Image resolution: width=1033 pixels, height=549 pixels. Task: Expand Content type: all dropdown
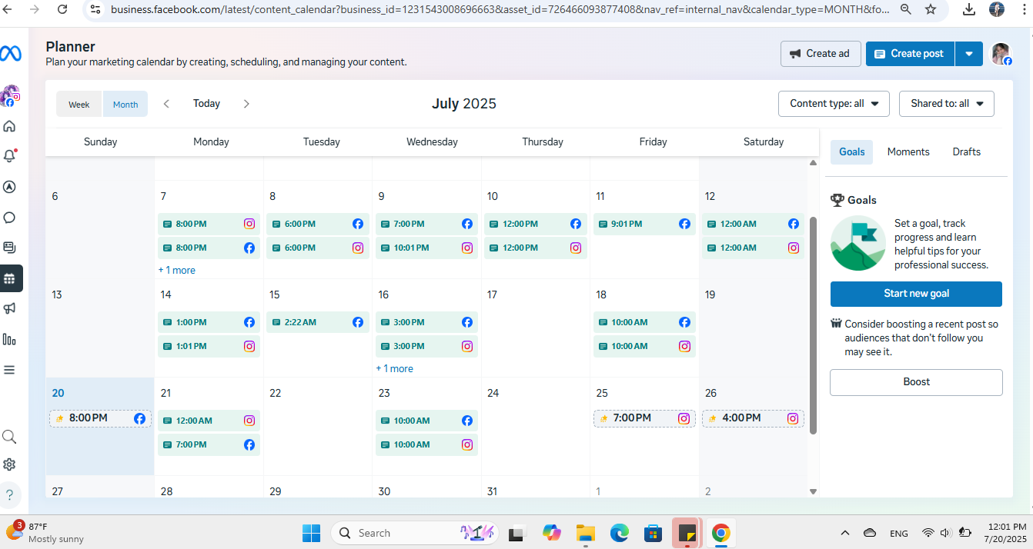[x=834, y=104]
